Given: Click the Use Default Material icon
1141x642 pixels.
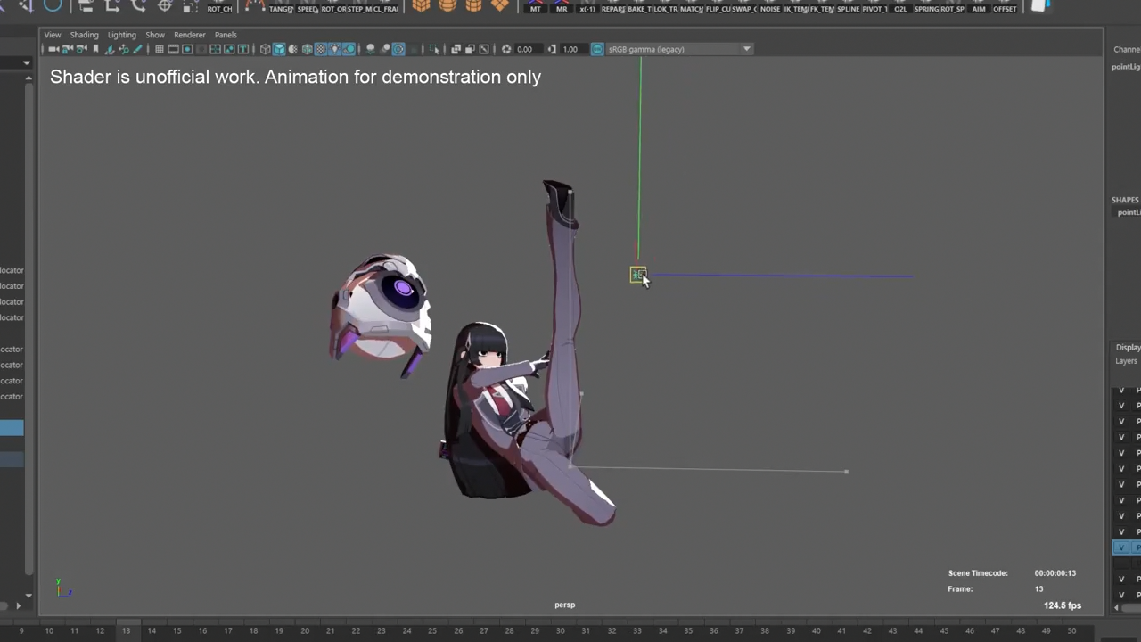Looking at the screenshot, I should (292, 49).
